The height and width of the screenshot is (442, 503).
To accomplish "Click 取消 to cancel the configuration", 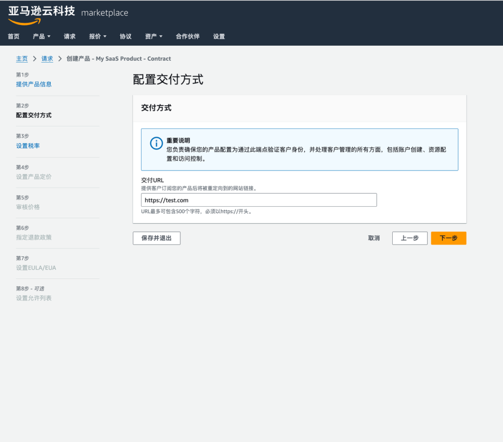I will 374,238.
